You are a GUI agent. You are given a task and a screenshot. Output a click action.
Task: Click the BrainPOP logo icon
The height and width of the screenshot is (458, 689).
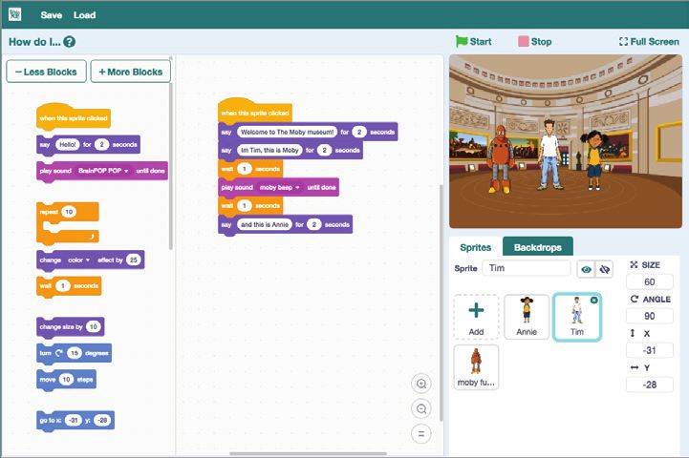[x=15, y=14]
